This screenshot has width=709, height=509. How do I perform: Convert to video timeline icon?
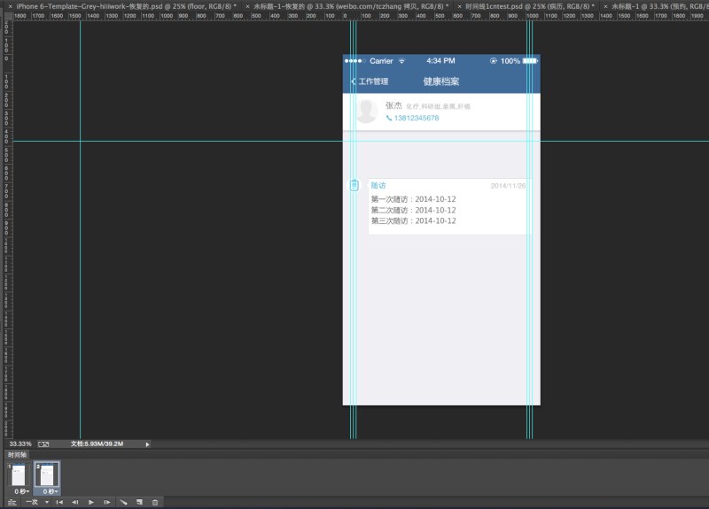point(12,502)
